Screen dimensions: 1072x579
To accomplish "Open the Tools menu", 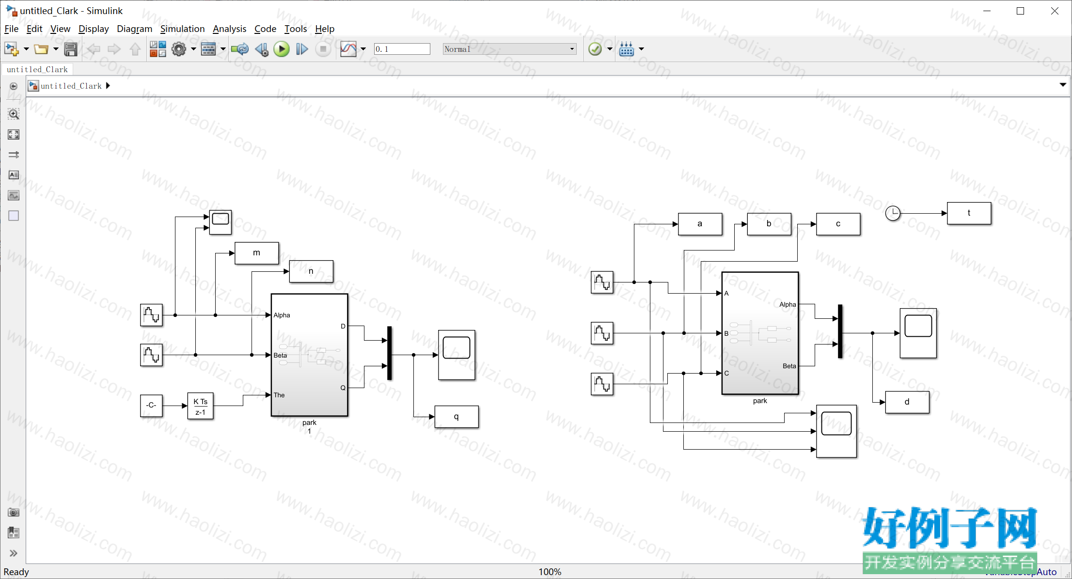I will [296, 29].
